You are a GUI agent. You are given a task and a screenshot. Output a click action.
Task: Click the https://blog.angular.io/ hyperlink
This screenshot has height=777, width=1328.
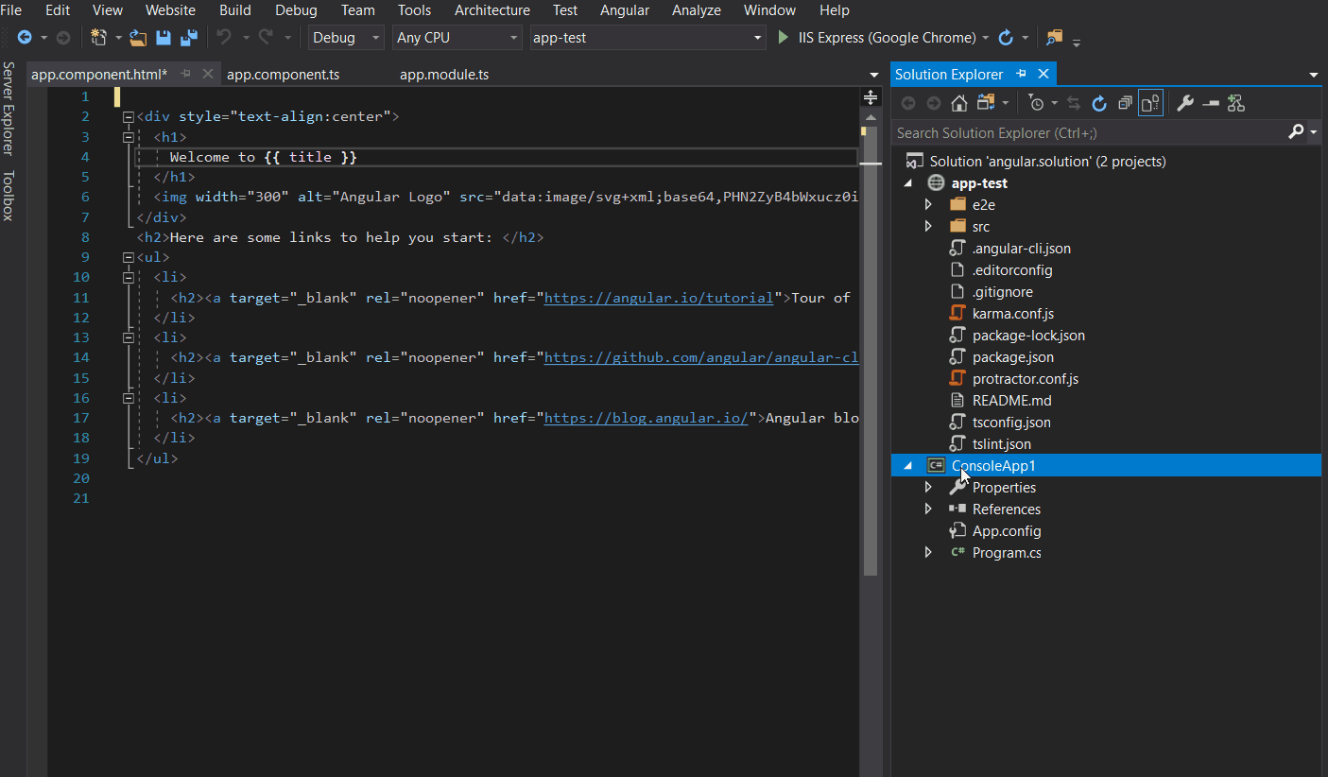(646, 417)
